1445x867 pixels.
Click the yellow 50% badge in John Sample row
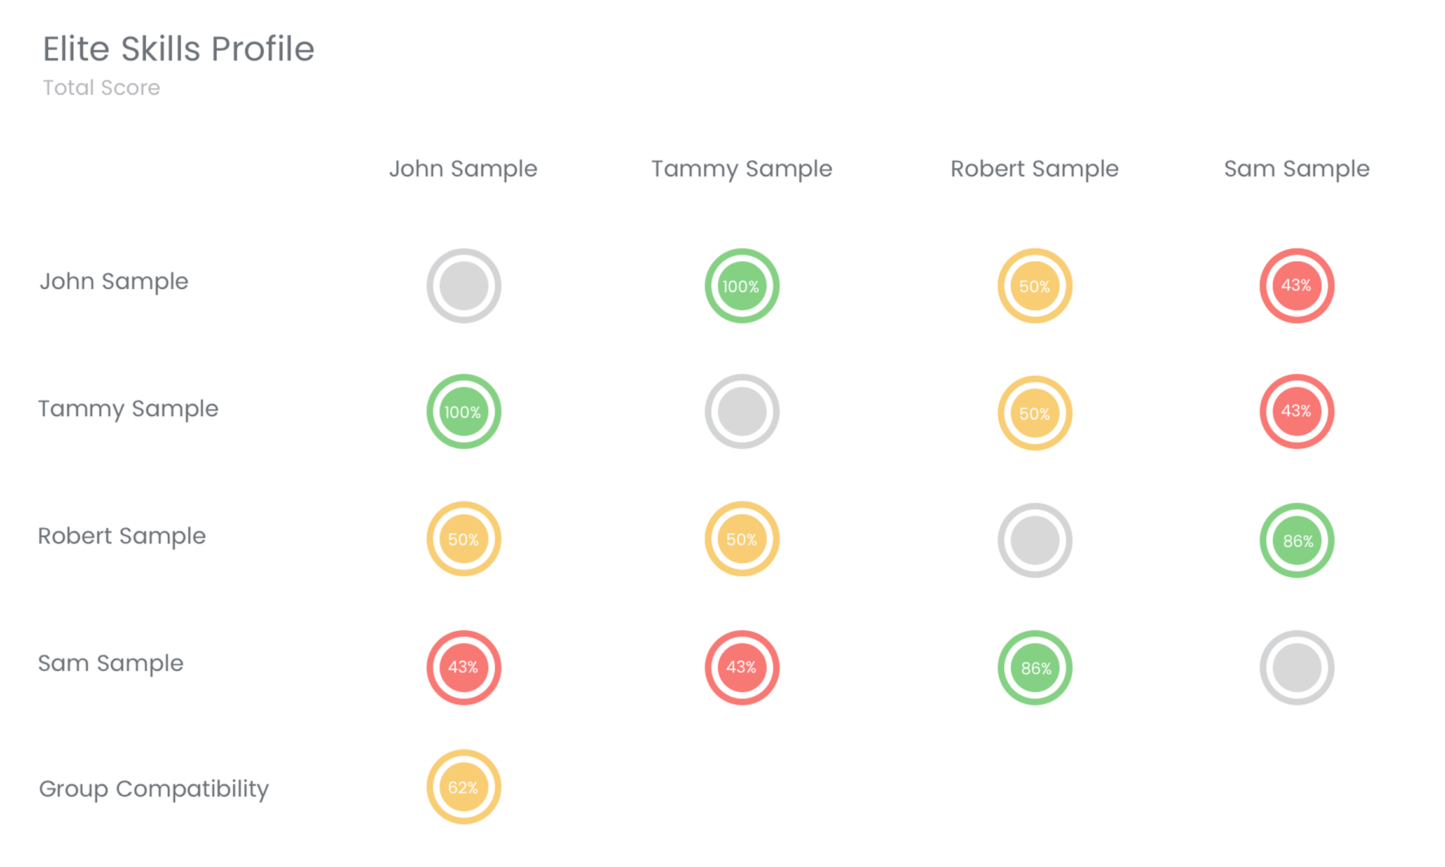(x=1034, y=286)
